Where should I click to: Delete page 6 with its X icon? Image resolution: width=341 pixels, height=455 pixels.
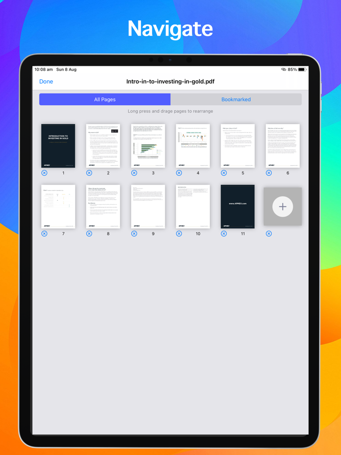(x=269, y=173)
